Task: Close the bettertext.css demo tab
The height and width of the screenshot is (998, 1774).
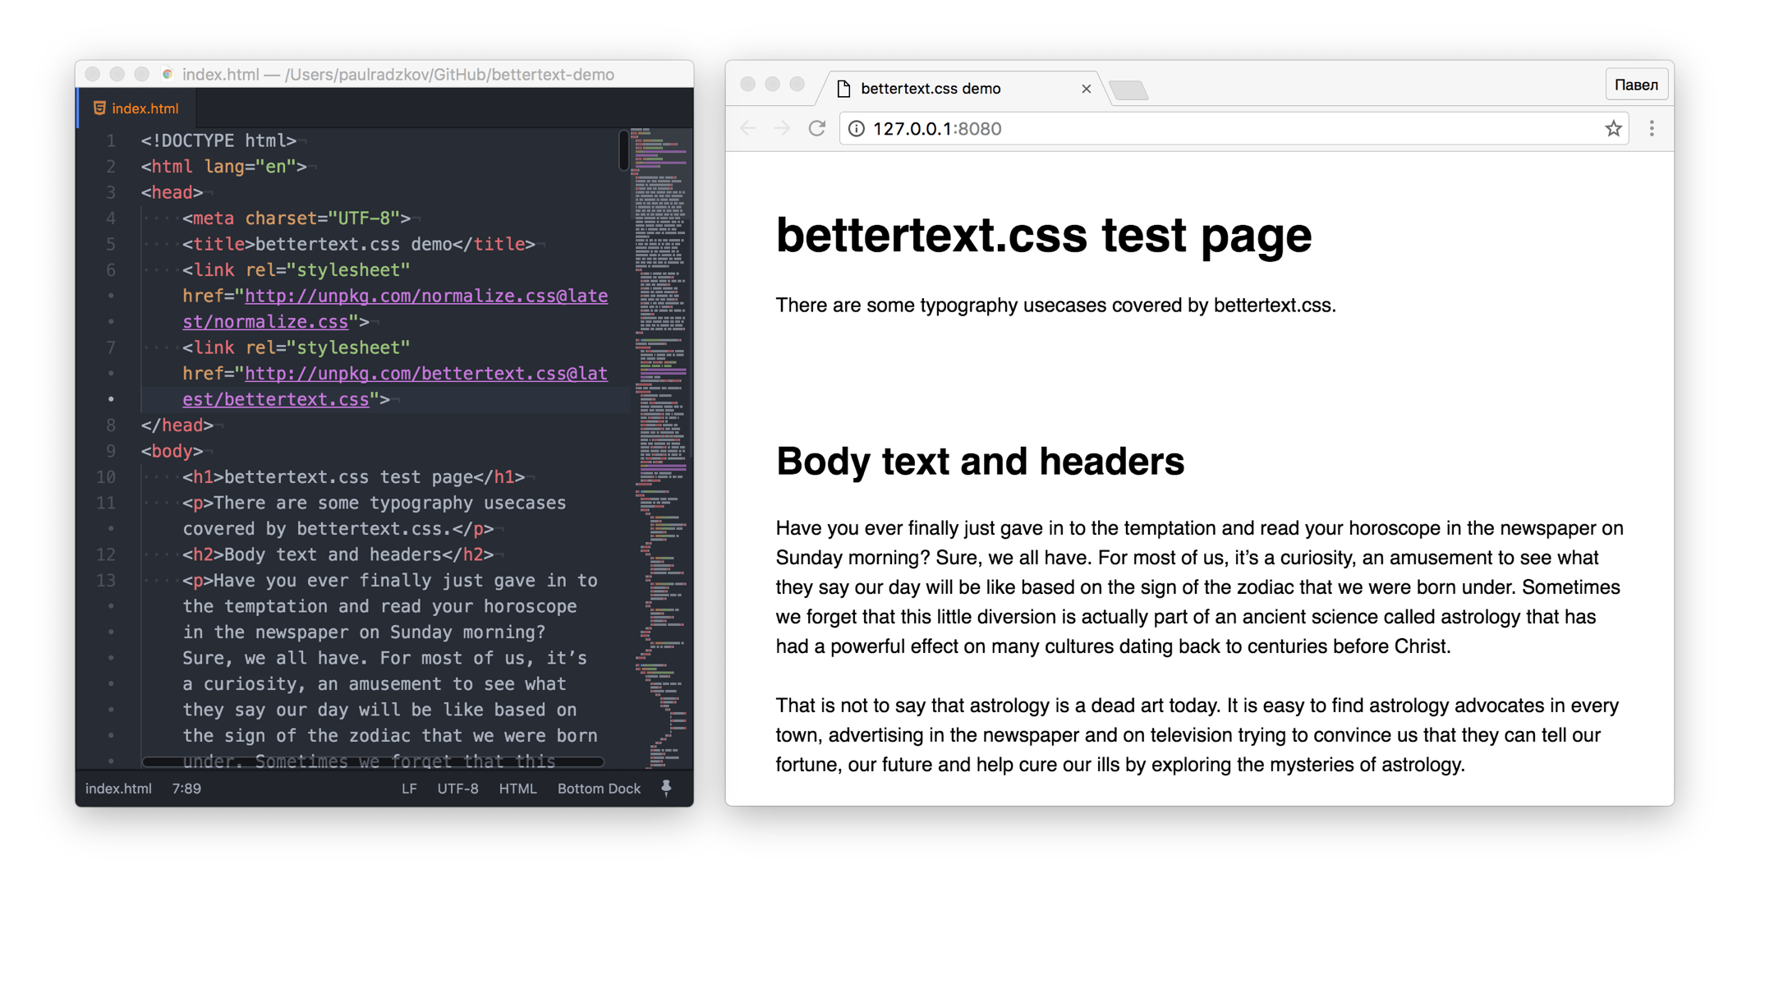Action: [x=1086, y=89]
